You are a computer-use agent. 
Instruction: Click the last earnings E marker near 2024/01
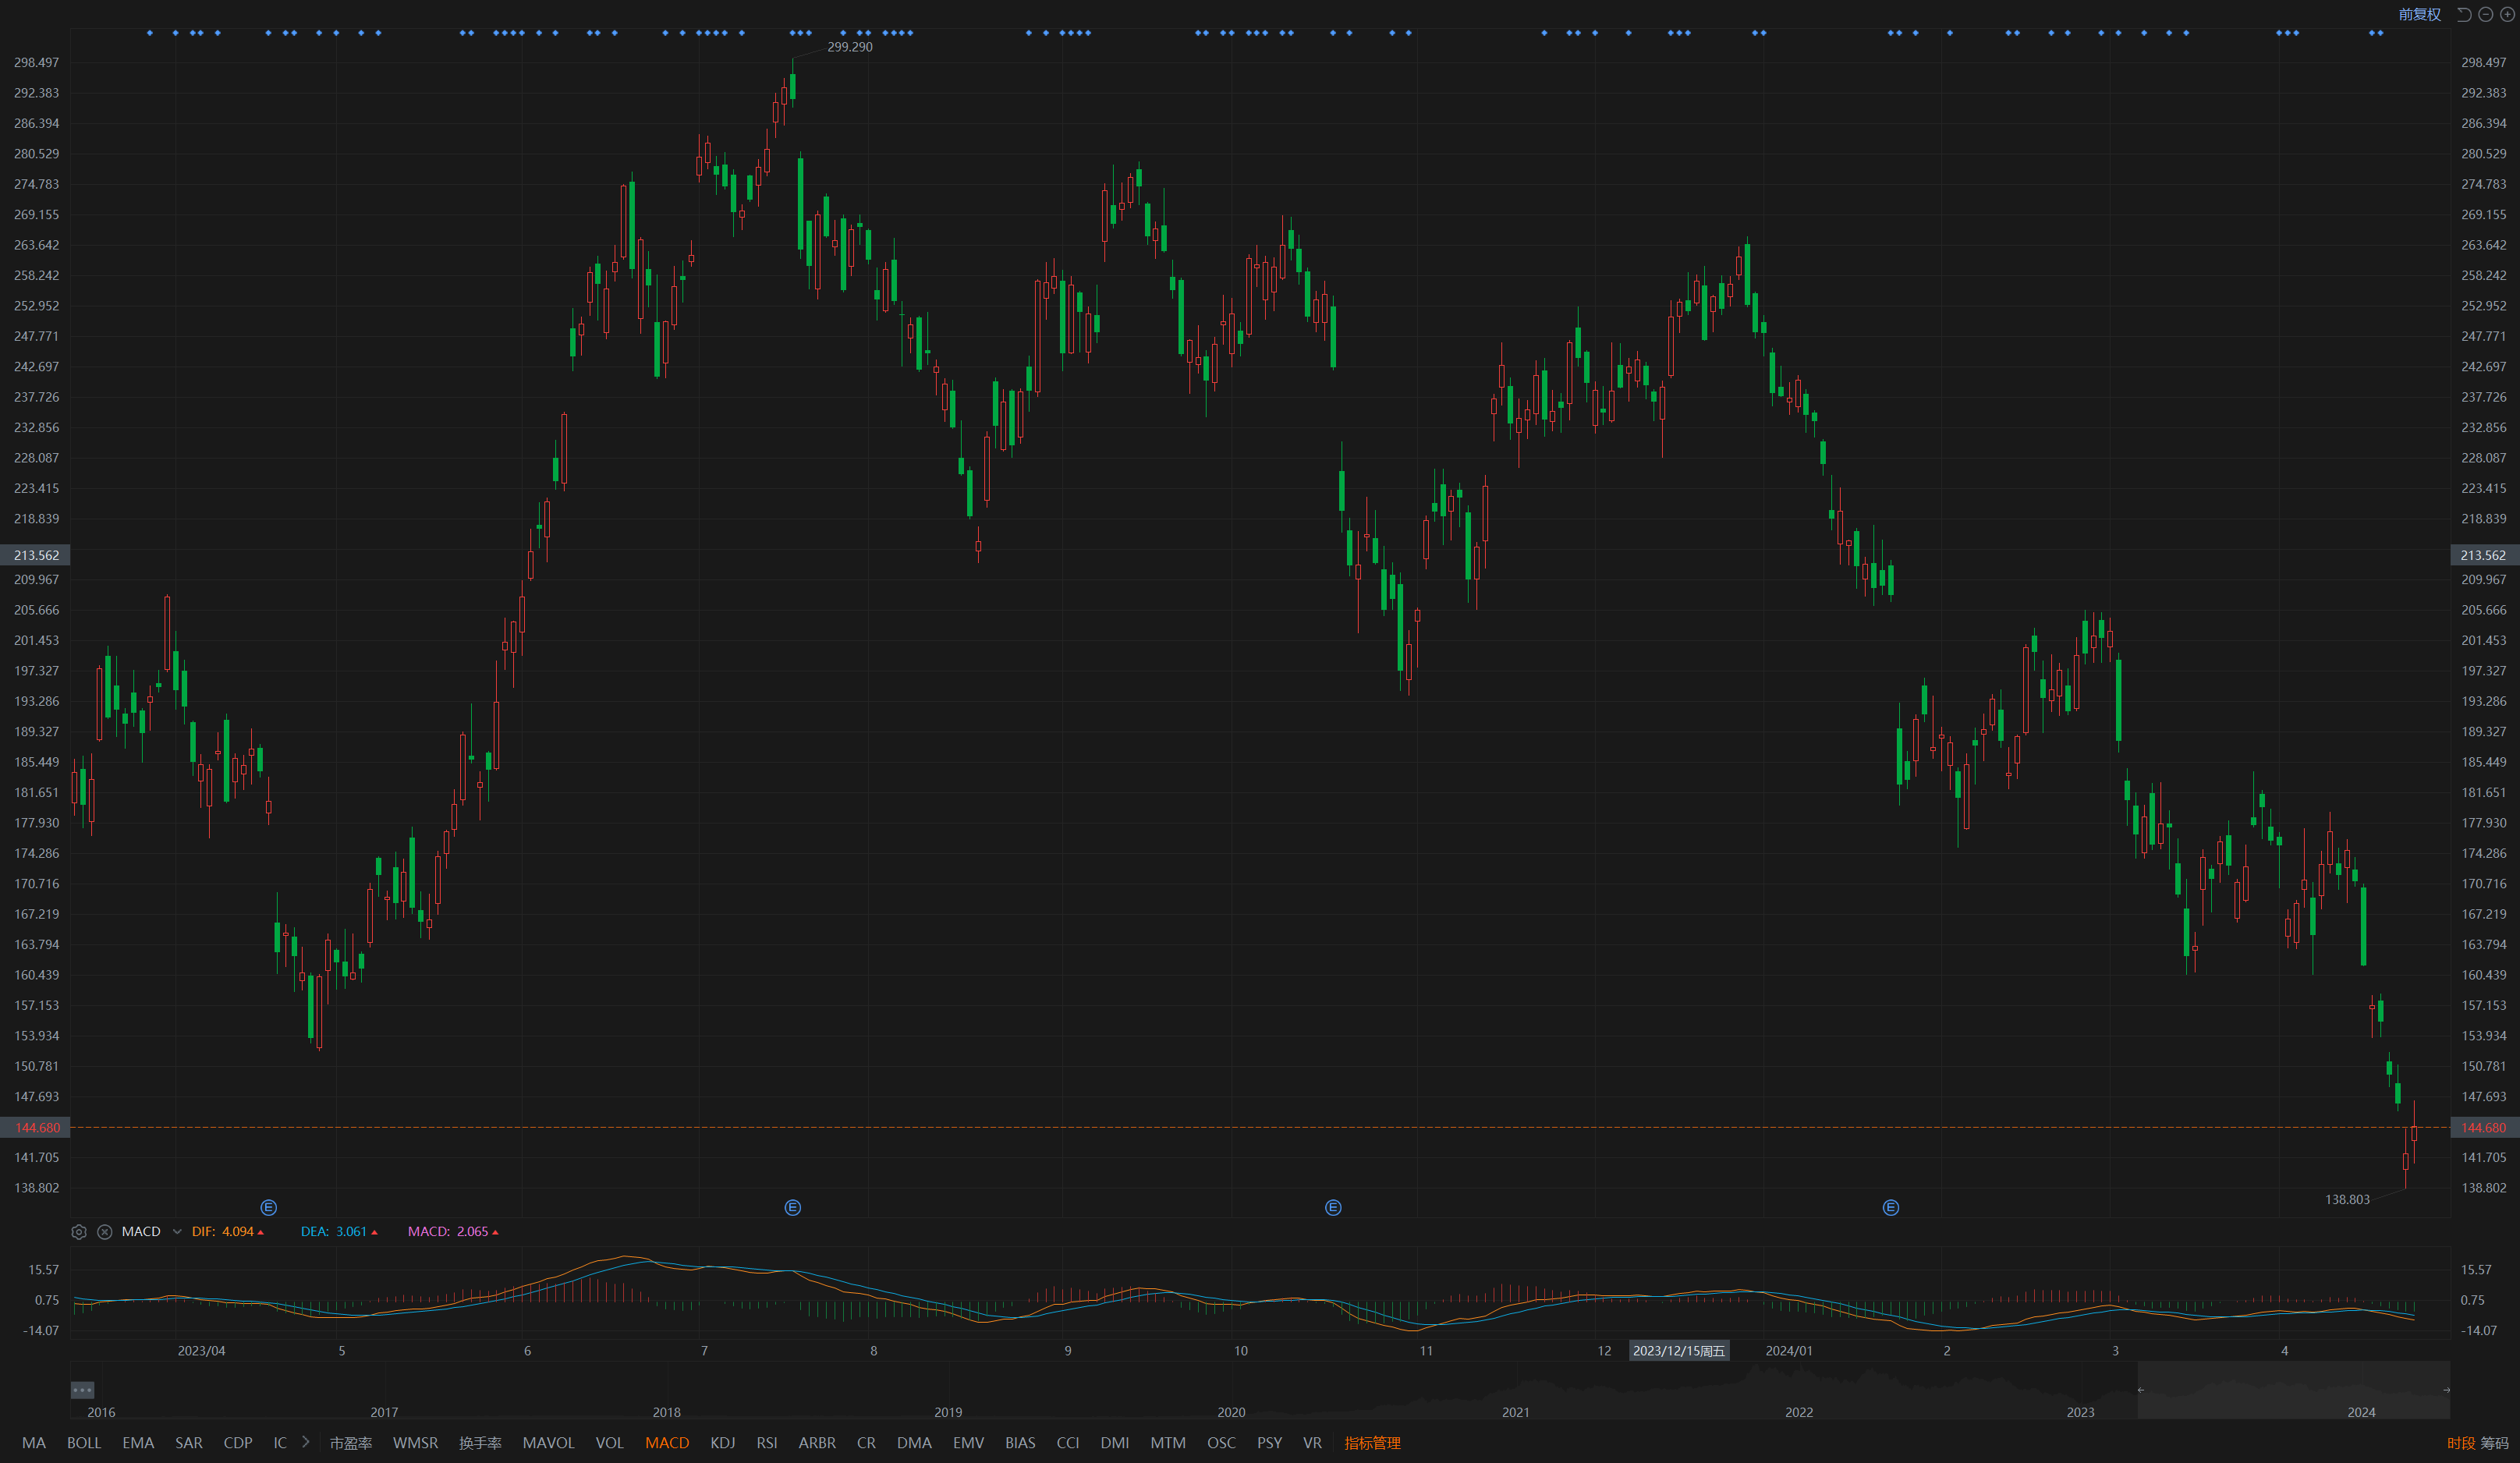pyautogui.click(x=1890, y=1207)
